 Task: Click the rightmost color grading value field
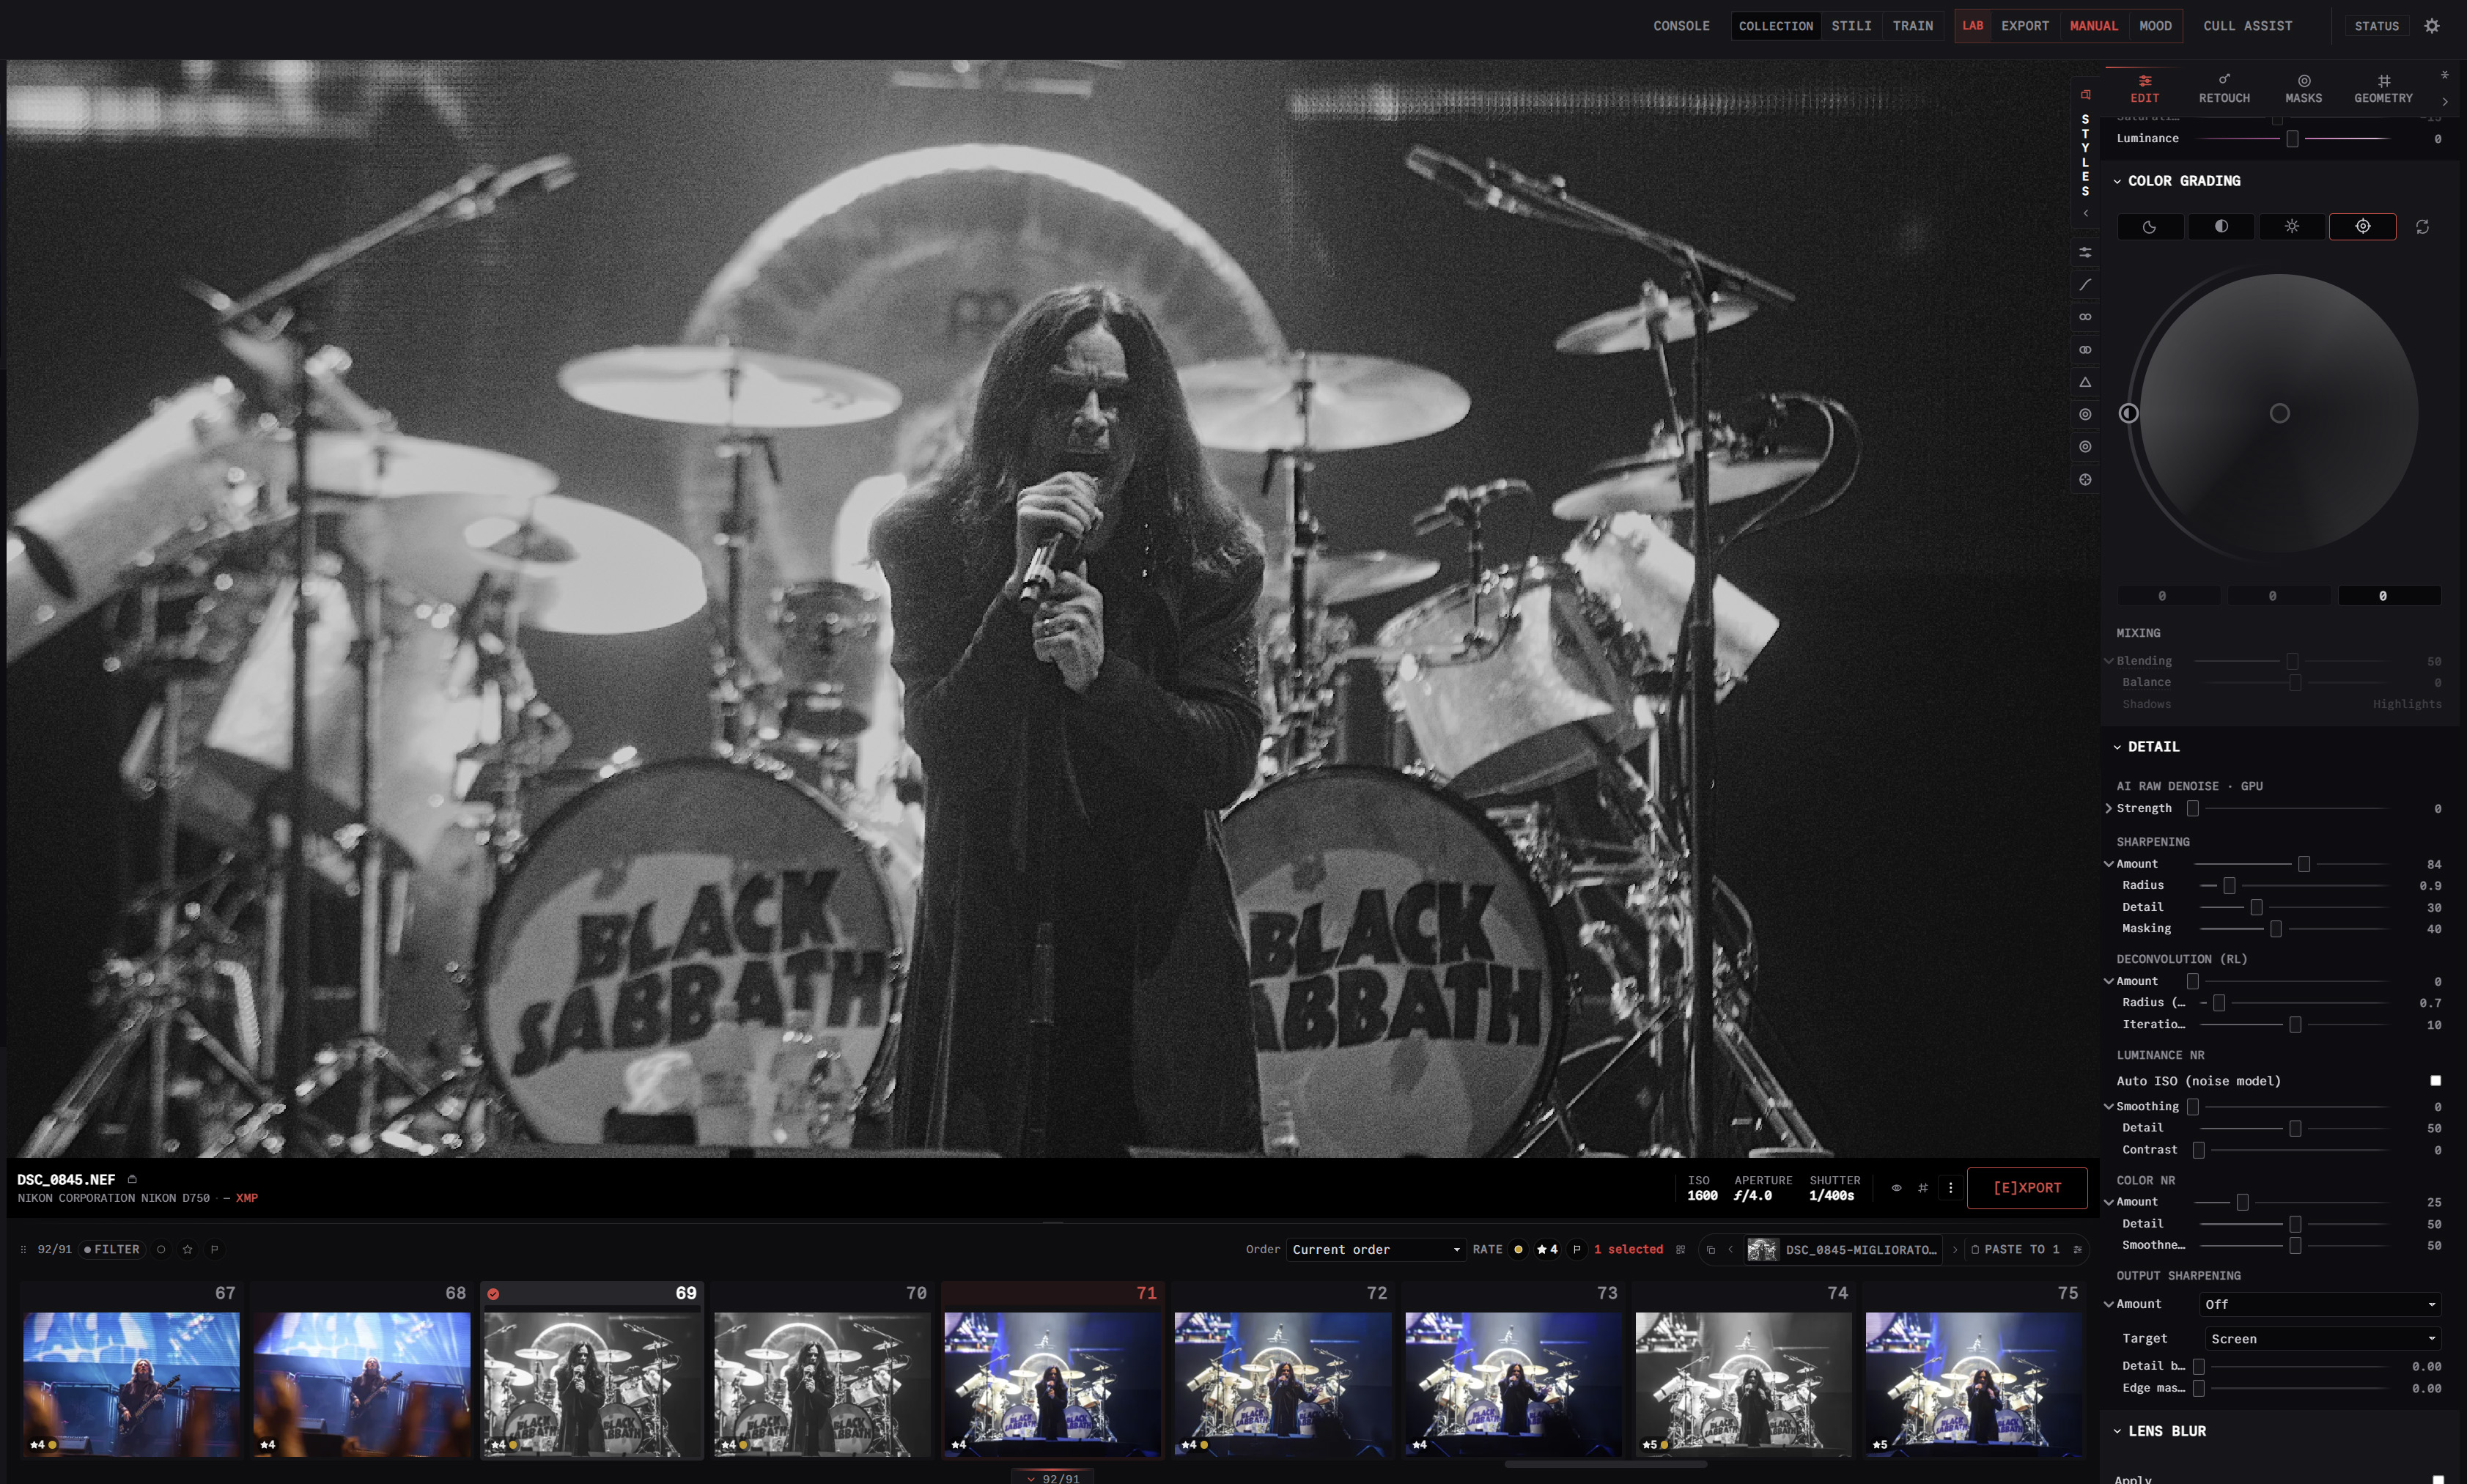(x=2389, y=596)
